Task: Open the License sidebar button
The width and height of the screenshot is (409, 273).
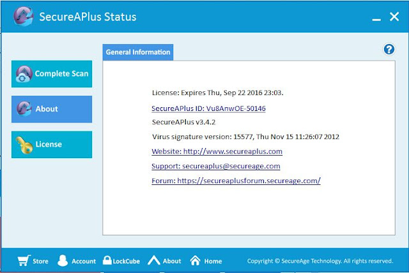Action: [x=52, y=145]
